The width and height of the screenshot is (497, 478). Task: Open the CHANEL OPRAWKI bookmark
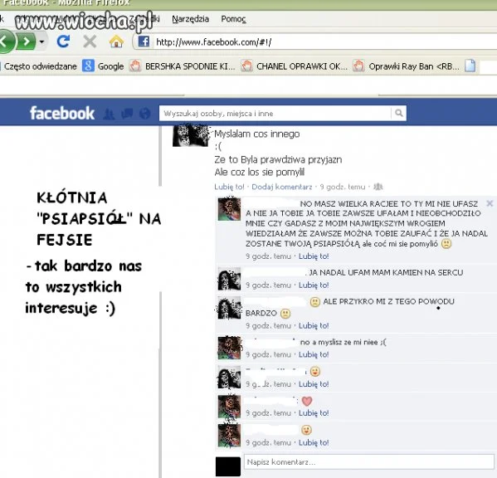point(295,66)
